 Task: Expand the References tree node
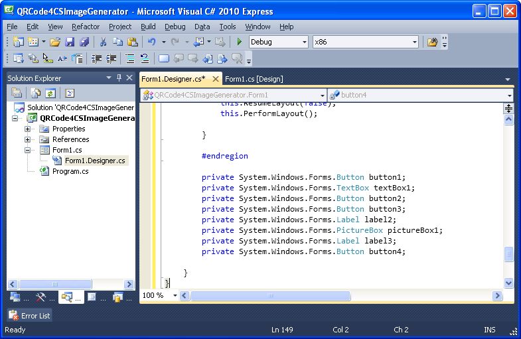(x=28, y=139)
